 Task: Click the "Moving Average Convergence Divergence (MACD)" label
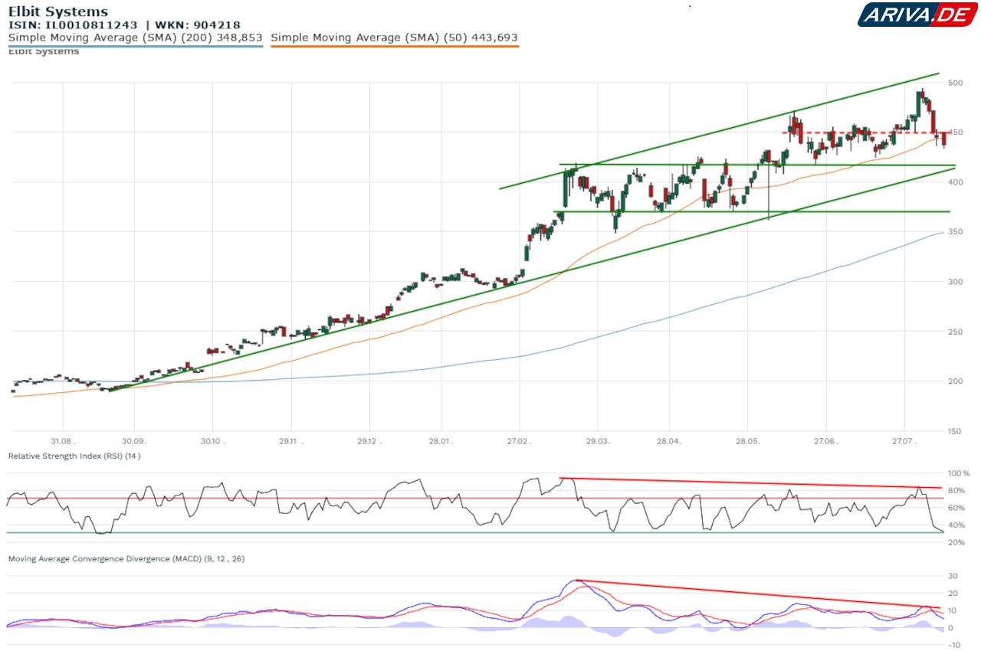125,559
